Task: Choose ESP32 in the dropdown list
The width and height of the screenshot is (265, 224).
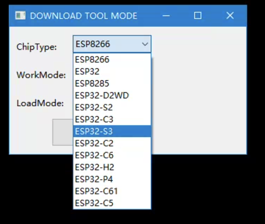Action: (112, 72)
